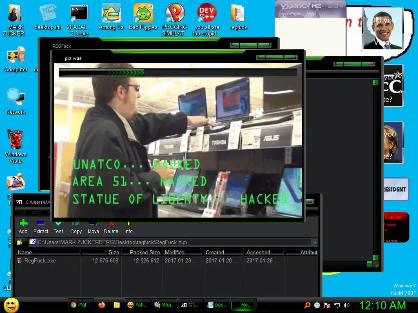Click the 12 676 608 size cell
Screen dimensions: 418x313
click(x=105, y=260)
